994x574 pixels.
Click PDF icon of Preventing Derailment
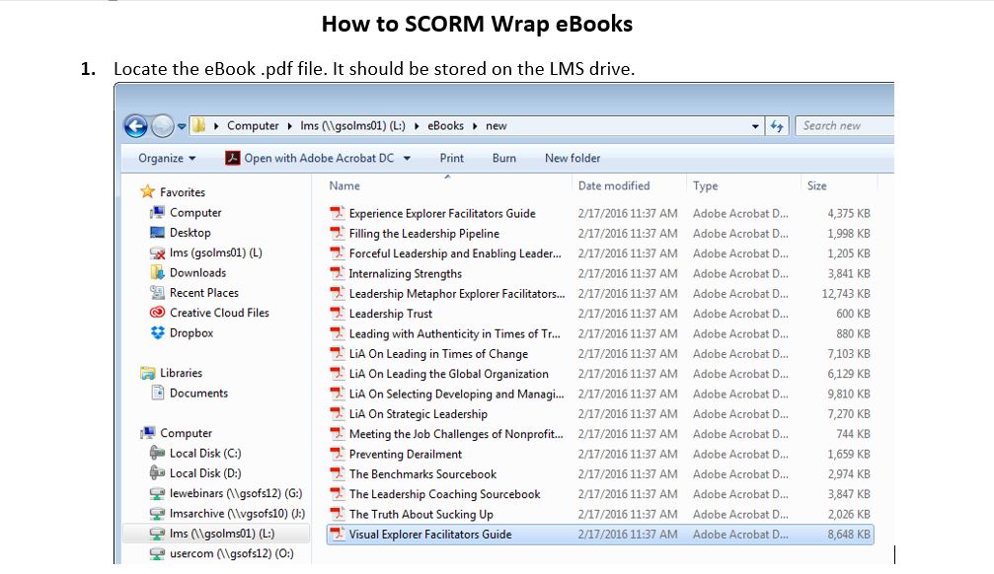[x=338, y=454]
